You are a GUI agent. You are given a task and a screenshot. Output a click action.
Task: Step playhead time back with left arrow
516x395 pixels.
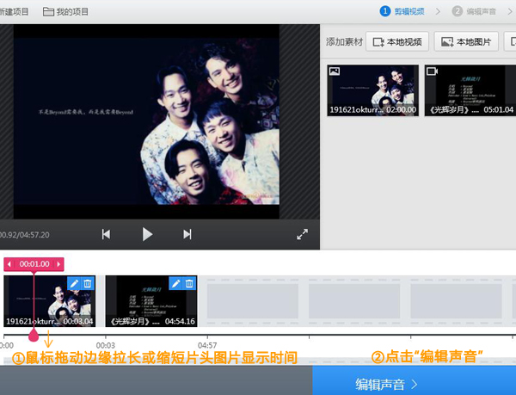(9, 264)
